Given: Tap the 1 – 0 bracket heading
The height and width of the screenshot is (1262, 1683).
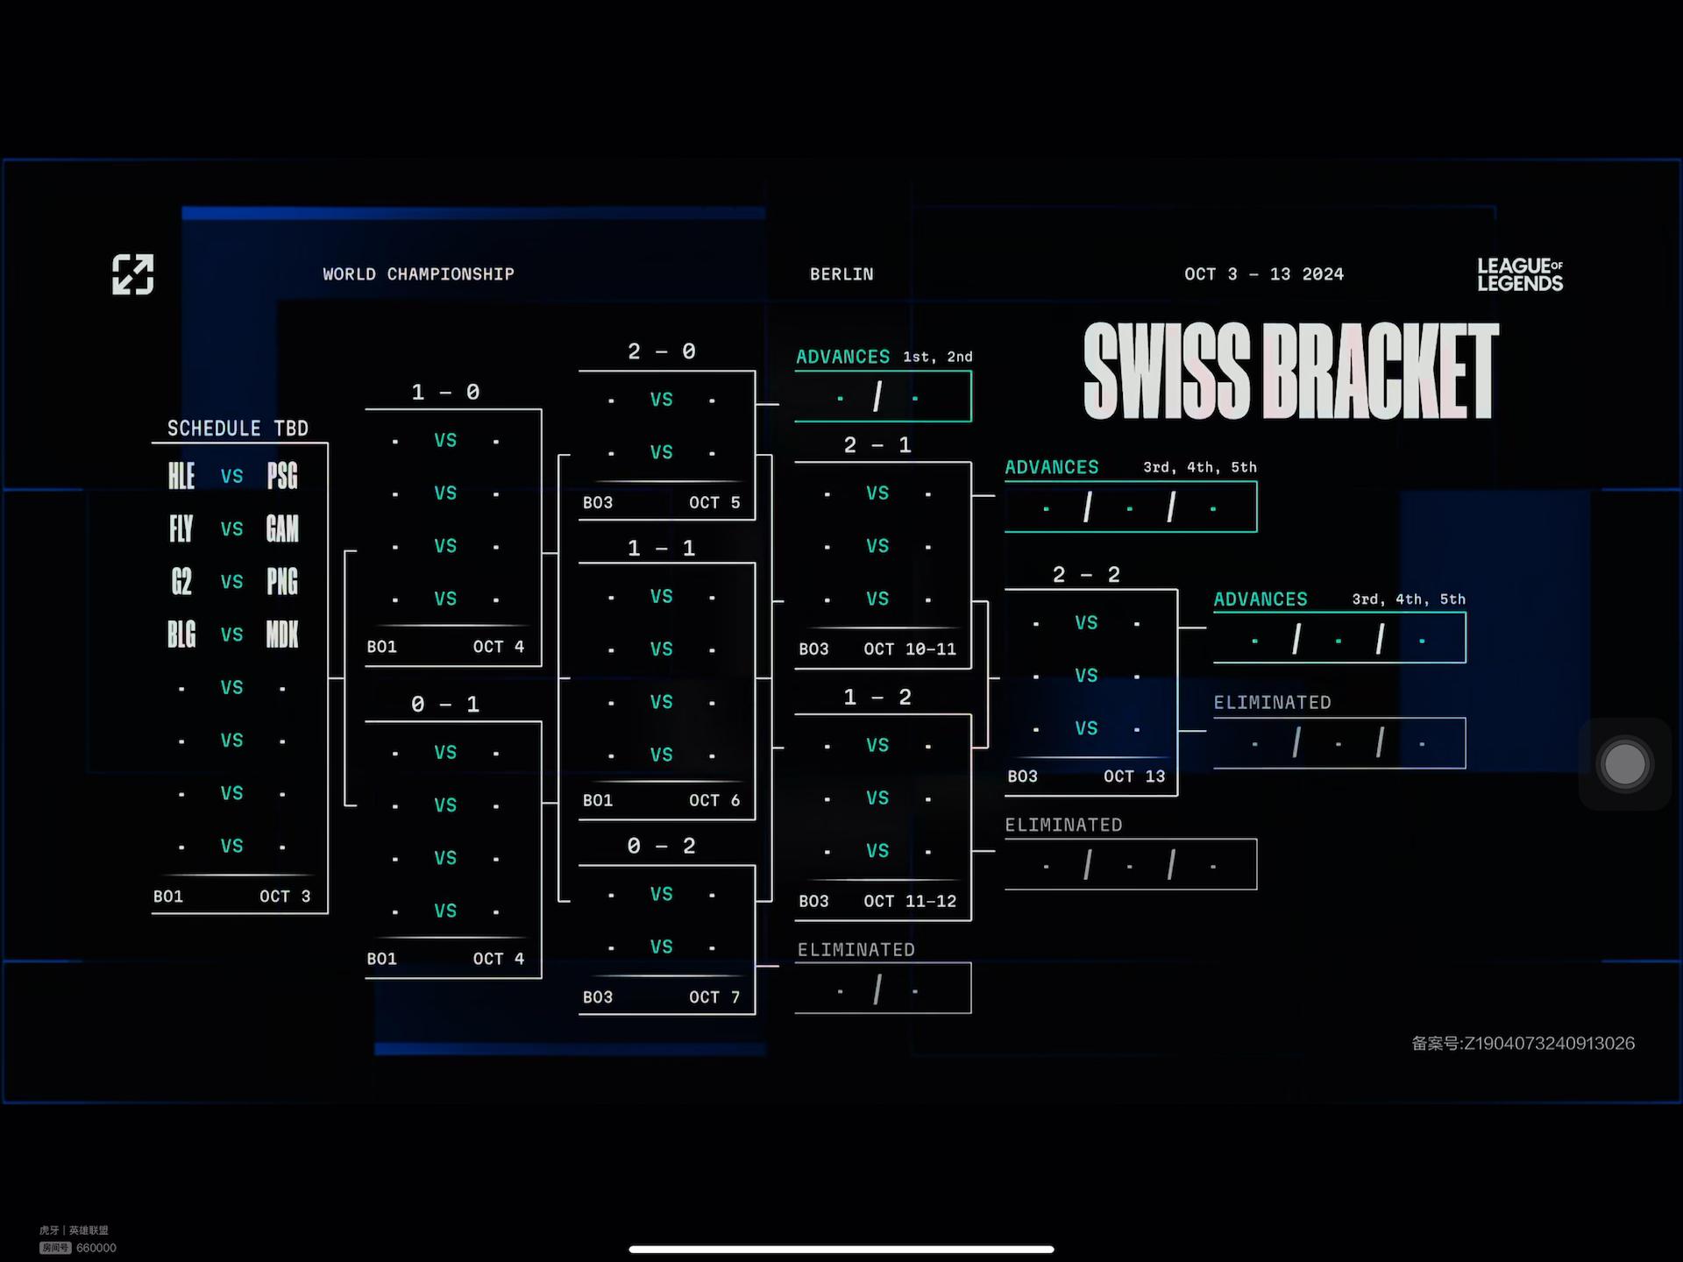Looking at the screenshot, I should point(445,392).
